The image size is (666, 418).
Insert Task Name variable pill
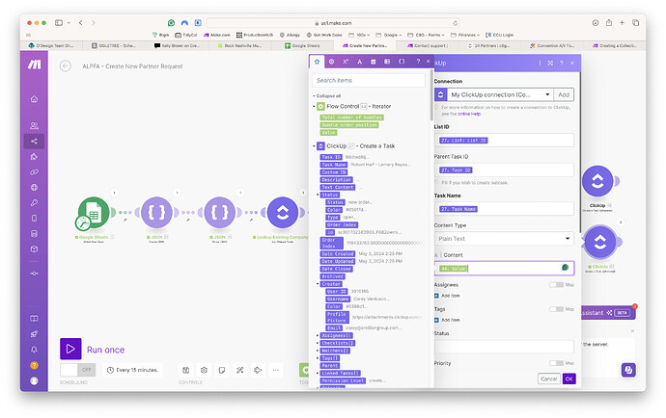point(333,165)
